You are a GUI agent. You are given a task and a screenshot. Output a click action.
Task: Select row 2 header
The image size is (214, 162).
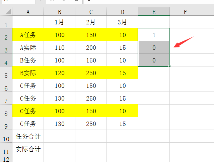pos(6,35)
